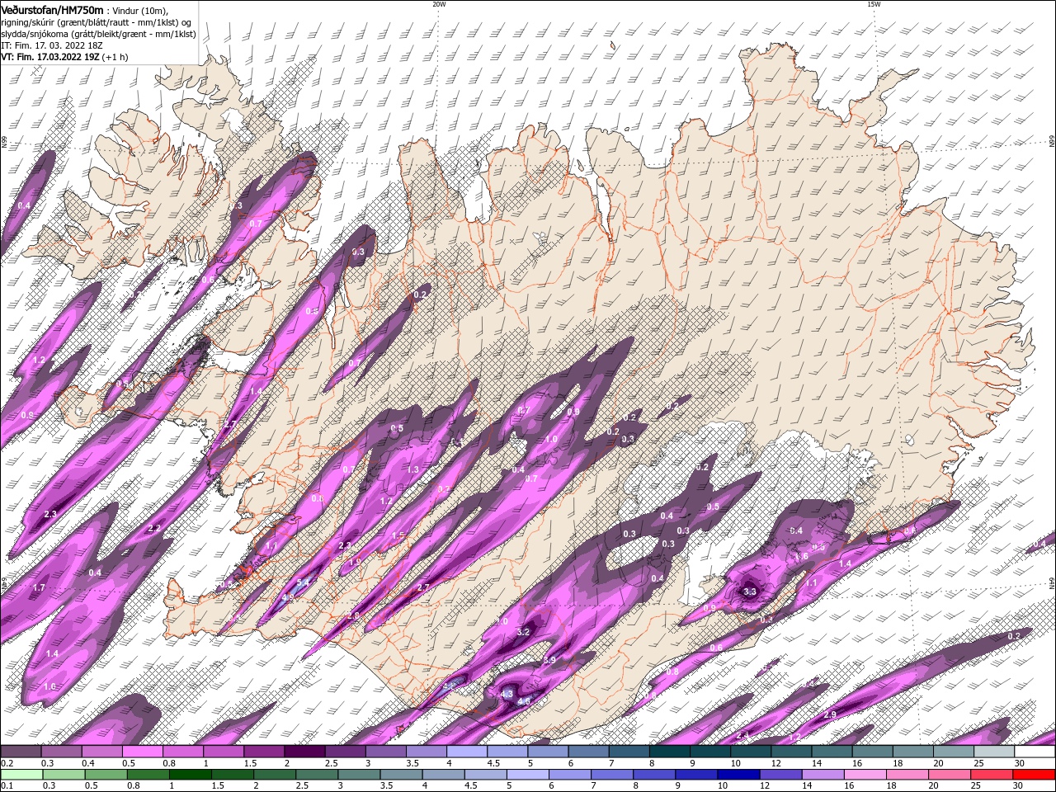Select the palest green 0.1 swatch on rain scale
This screenshot has height=792, width=1056.
pyautogui.click(x=21, y=775)
